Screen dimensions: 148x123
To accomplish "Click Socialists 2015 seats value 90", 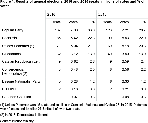I will [x=110, y=38].
